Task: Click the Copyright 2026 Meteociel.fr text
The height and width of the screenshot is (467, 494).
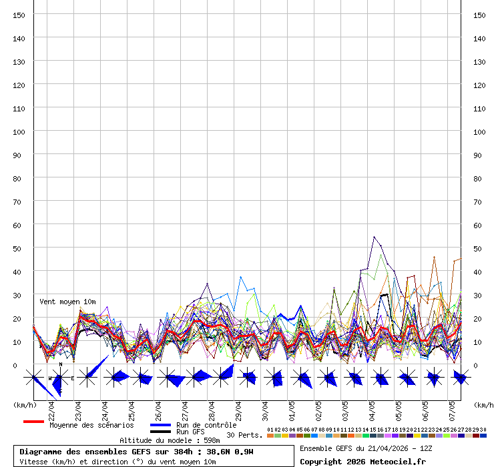Action: 362,462
